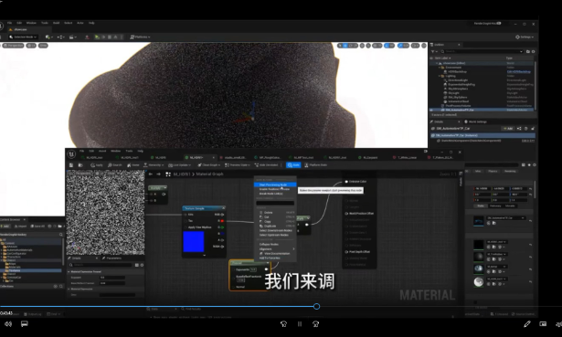Open the Selection Mode dropdown
Image resolution: width=562 pixels, height=337 pixels.
[x=23, y=37]
